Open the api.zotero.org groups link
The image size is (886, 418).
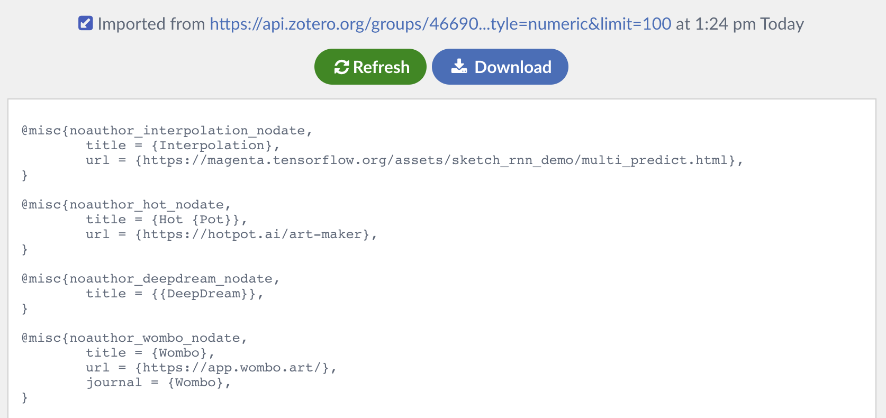(440, 24)
